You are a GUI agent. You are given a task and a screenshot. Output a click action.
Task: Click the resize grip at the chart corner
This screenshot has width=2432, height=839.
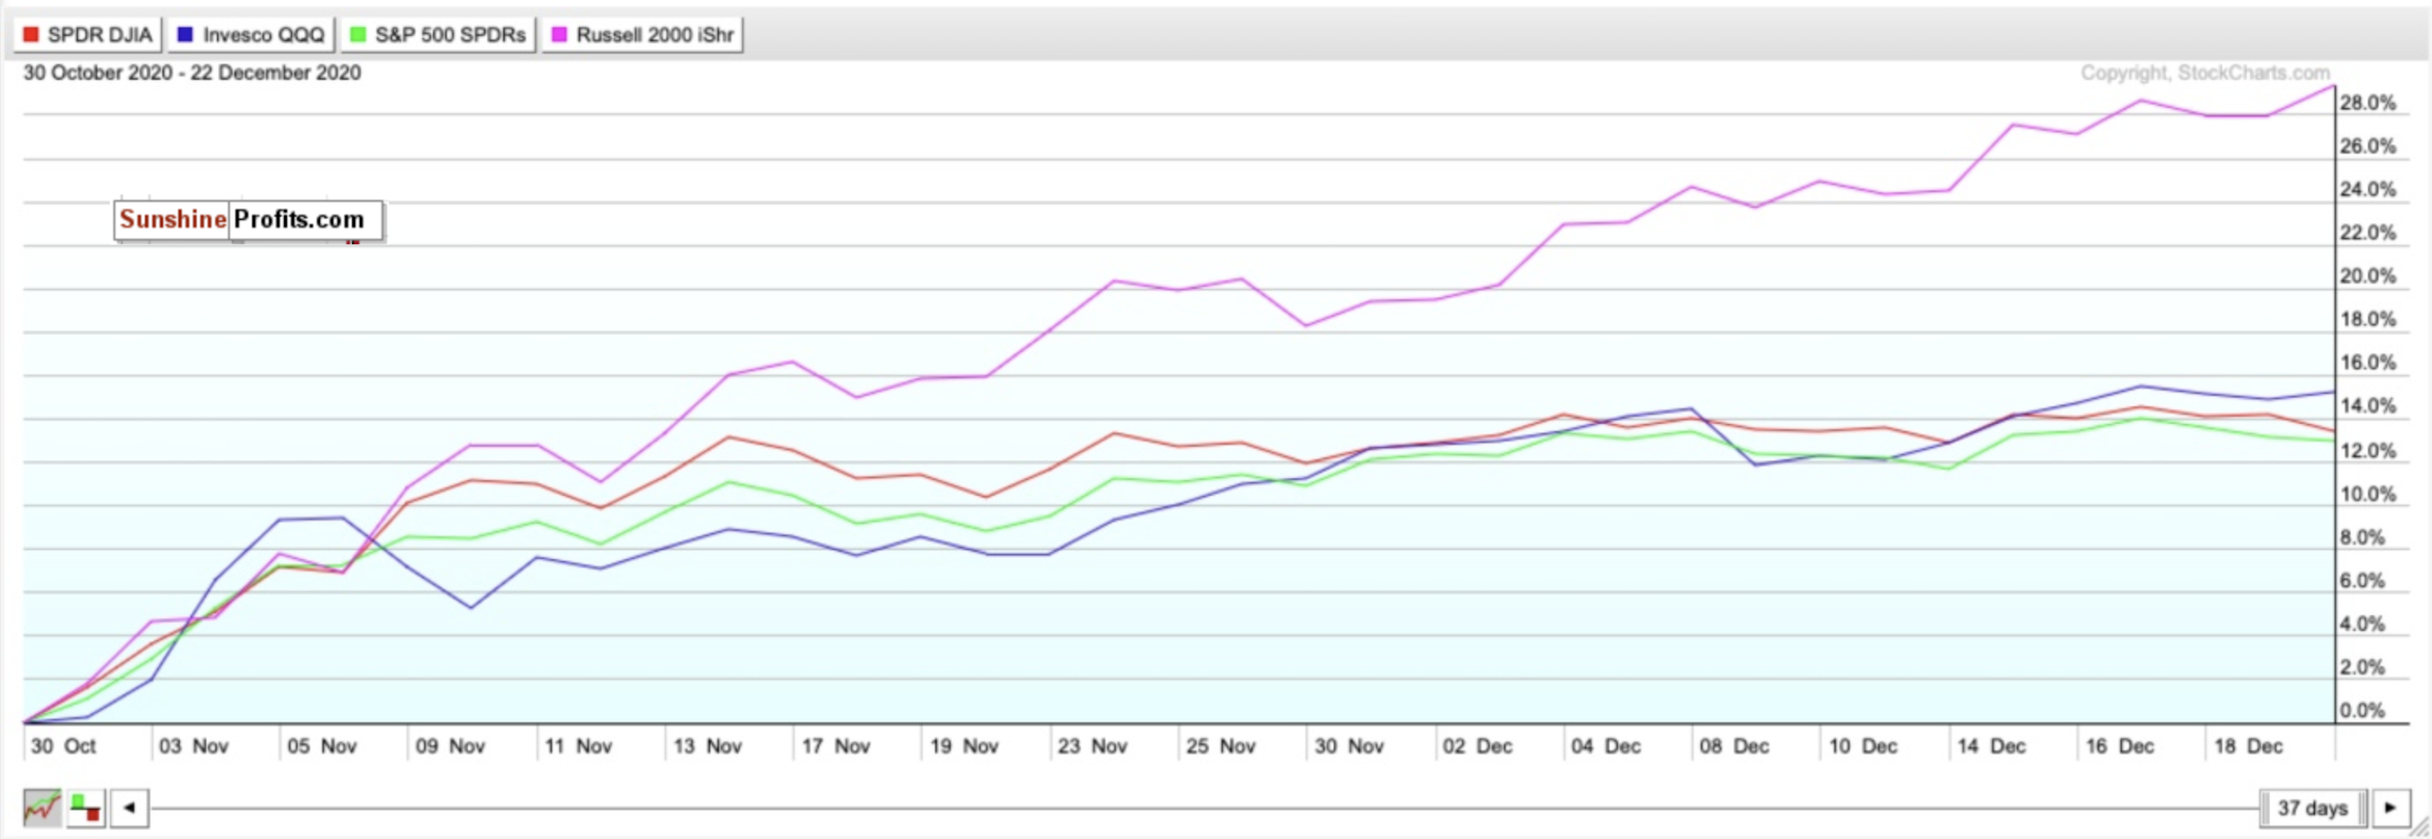[x=2419, y=827]
